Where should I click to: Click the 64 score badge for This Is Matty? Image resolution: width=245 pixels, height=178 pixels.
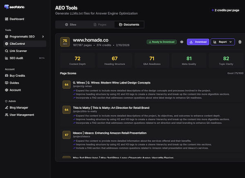(67, 110)
